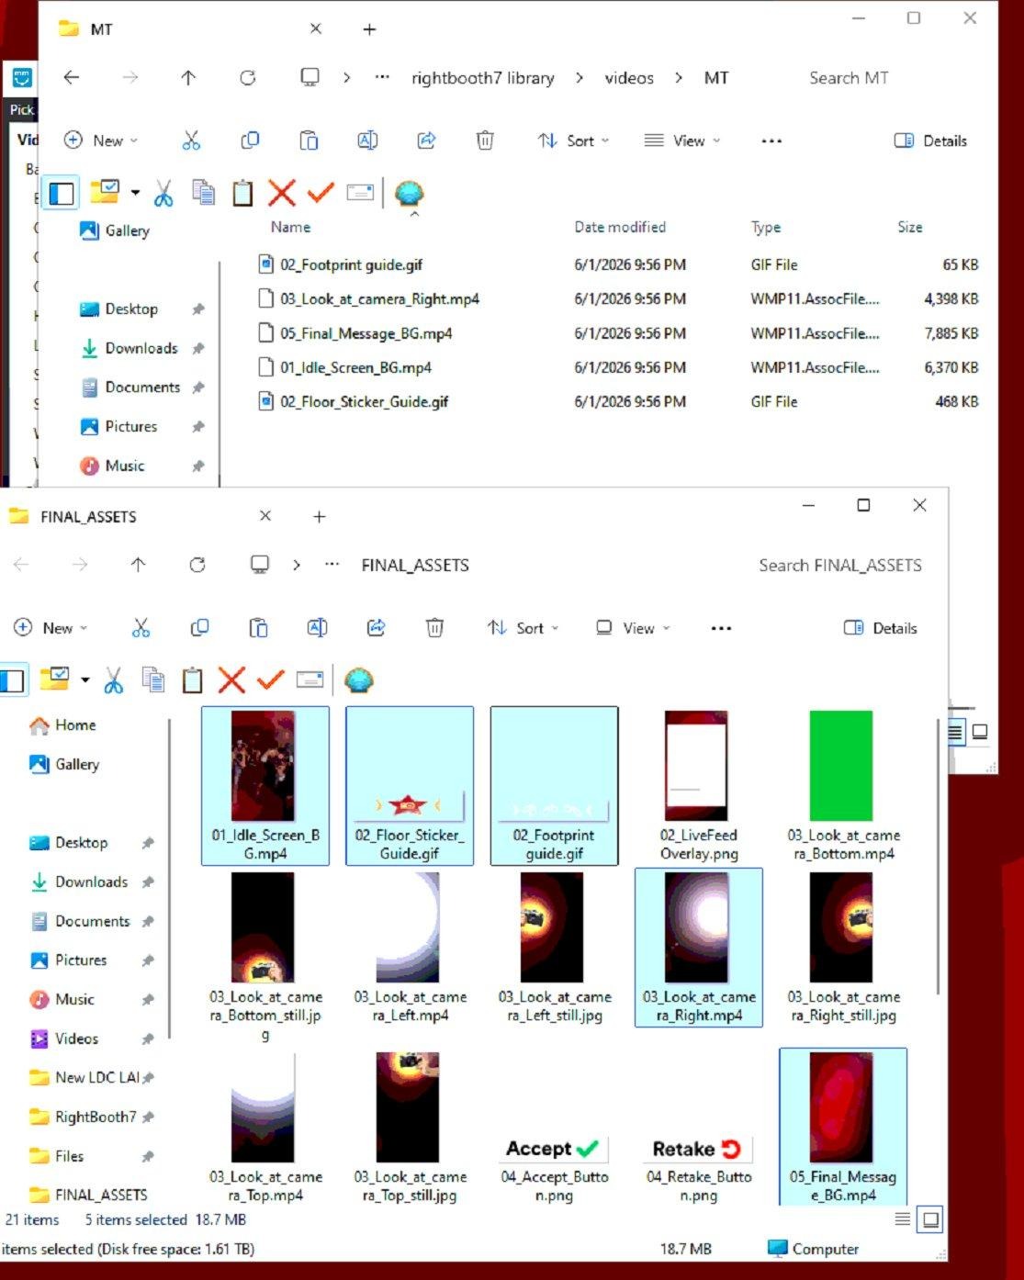The image size is (1024, 1280).
Task: Open See more ellipsis menu in FINAL_ASSETS window
Action: tap(722, 628)
